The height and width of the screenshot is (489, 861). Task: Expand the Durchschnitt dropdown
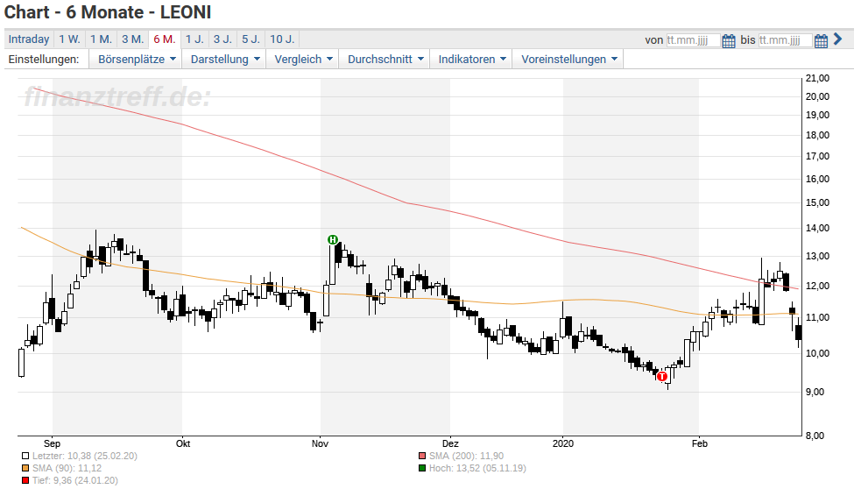coord(385,60)
